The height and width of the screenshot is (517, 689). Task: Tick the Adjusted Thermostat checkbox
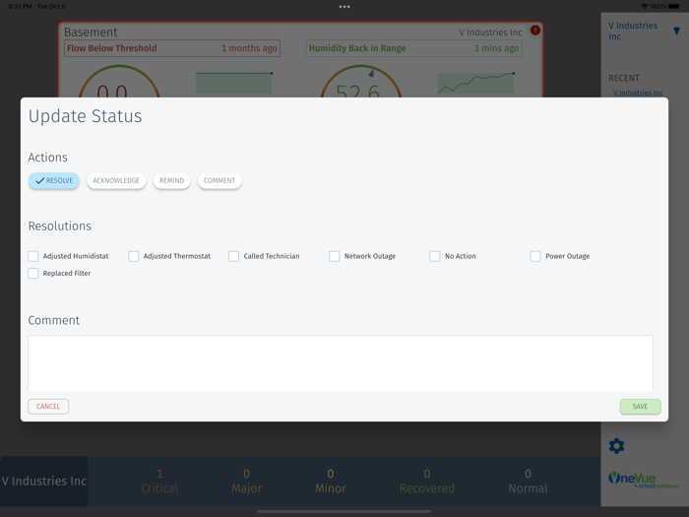pos(134,256)
